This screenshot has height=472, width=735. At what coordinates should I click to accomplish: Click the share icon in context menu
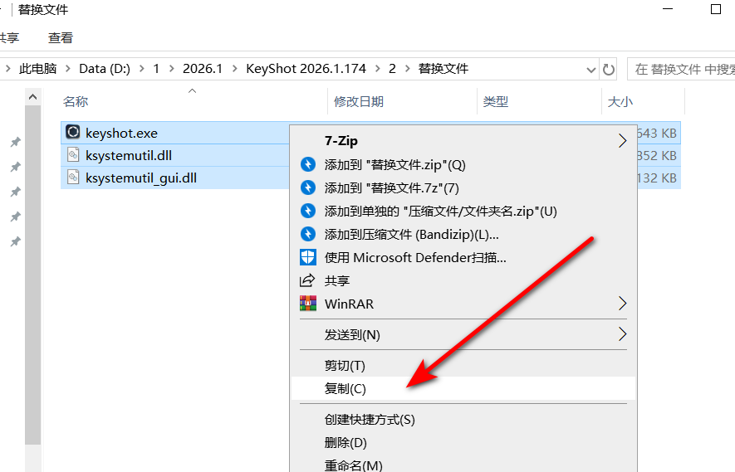point(307,280)
